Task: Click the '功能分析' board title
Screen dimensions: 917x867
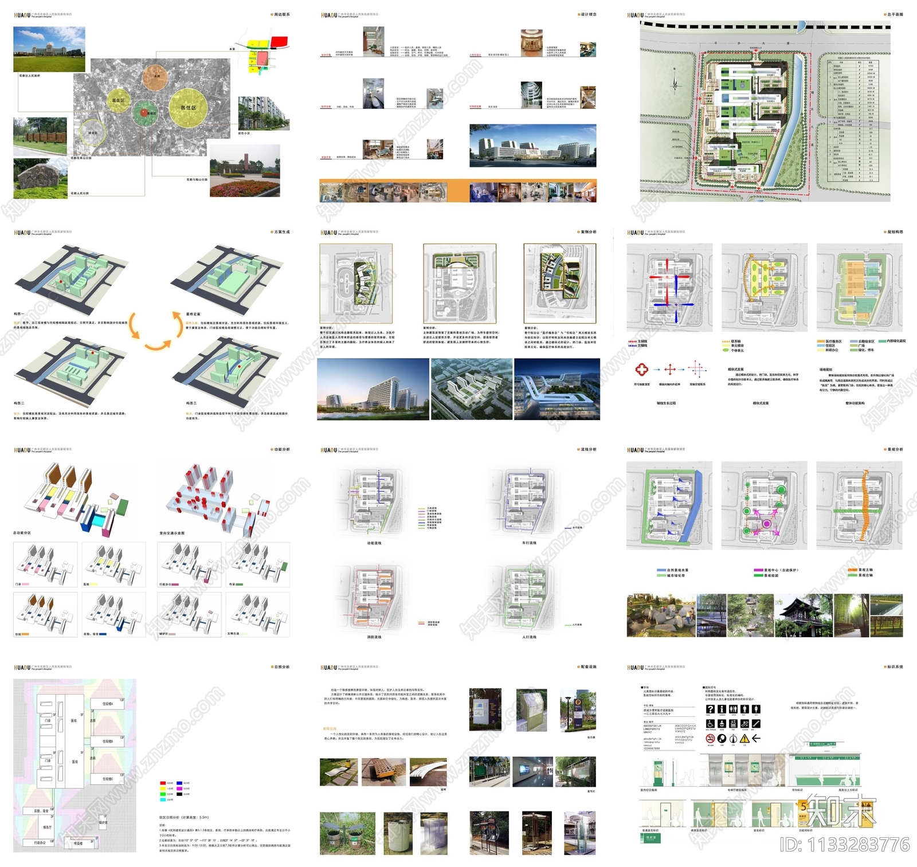Action: tap(281, 449)
